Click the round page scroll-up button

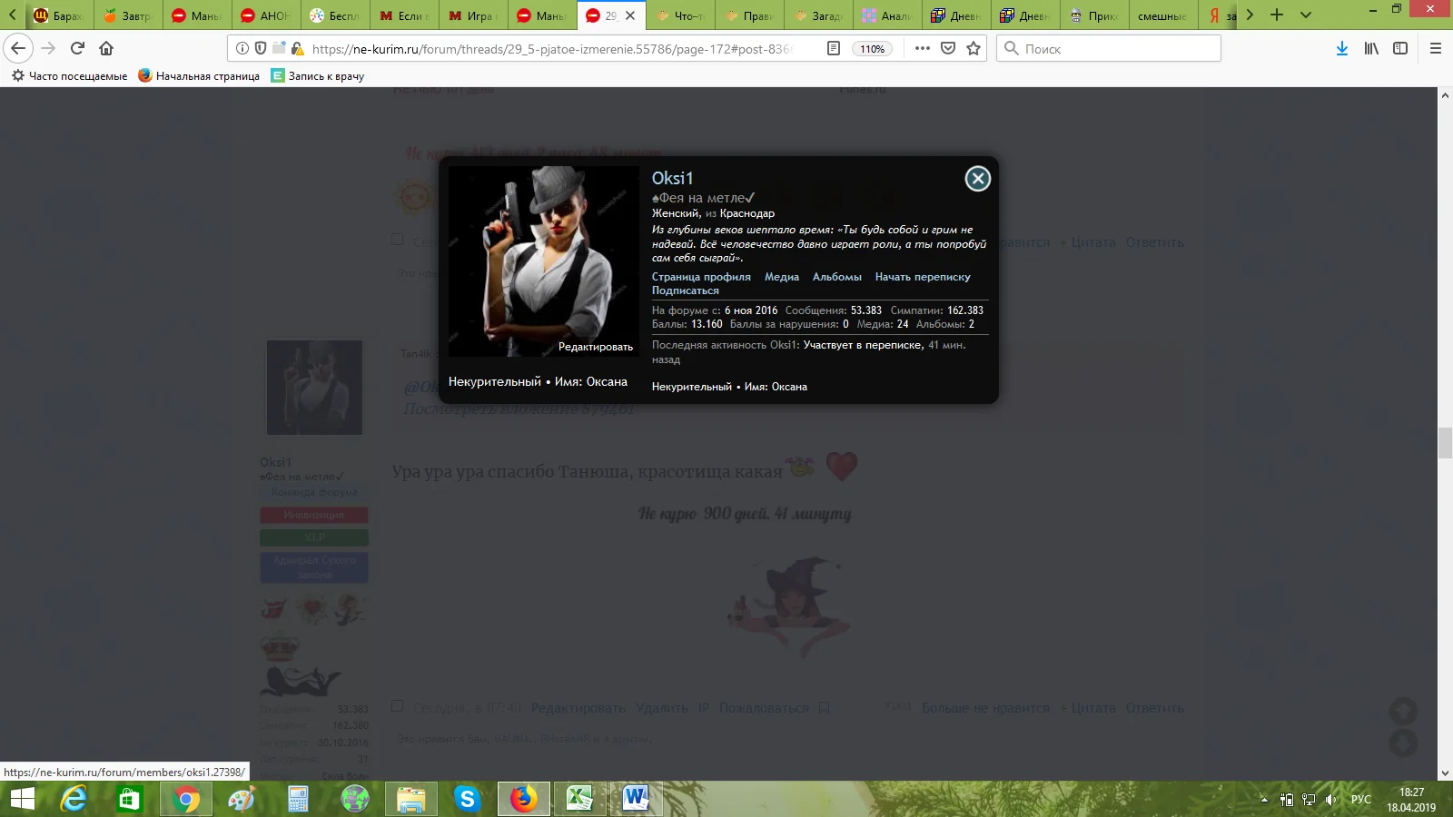tap(1403, 711)
